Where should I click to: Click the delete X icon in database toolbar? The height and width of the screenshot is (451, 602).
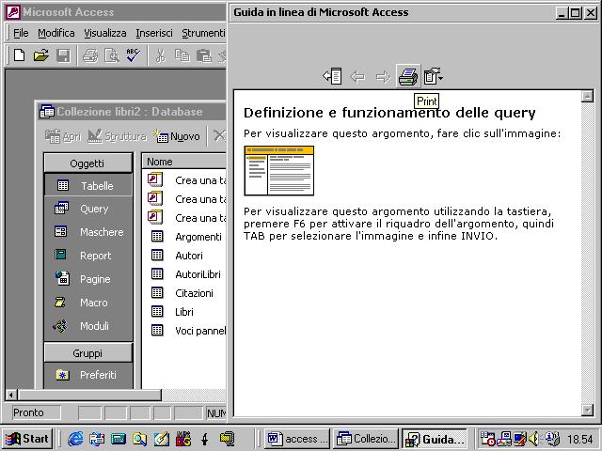click(219, 135)
